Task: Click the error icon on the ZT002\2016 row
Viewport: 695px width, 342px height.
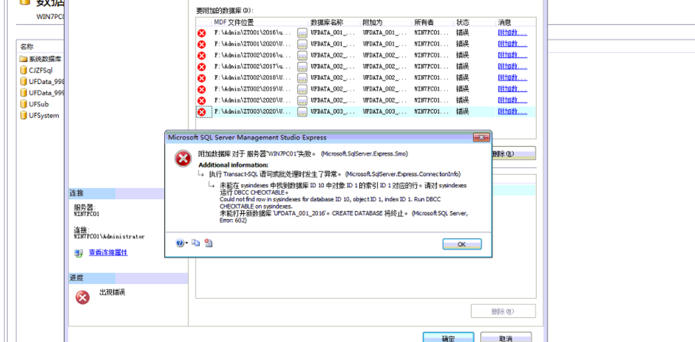Action: click(202, 56)
